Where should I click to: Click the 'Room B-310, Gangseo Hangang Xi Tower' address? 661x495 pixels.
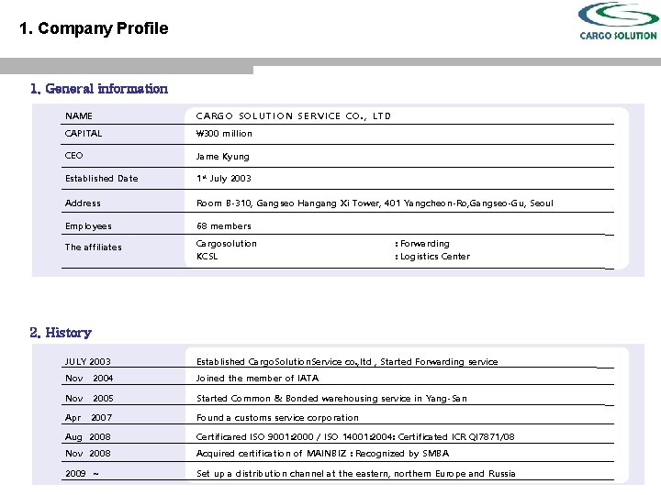point(375,203)
